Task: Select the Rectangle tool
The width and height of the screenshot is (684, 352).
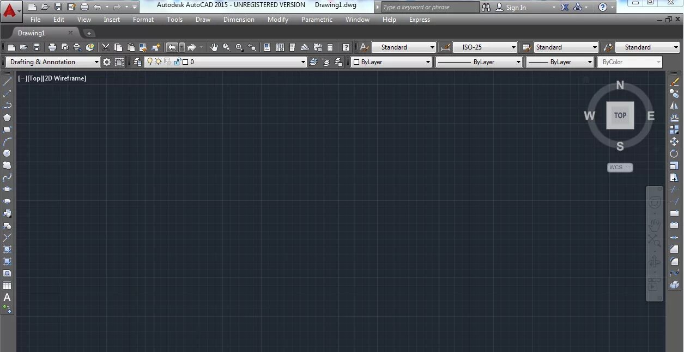Action: [x=7, y=129]
